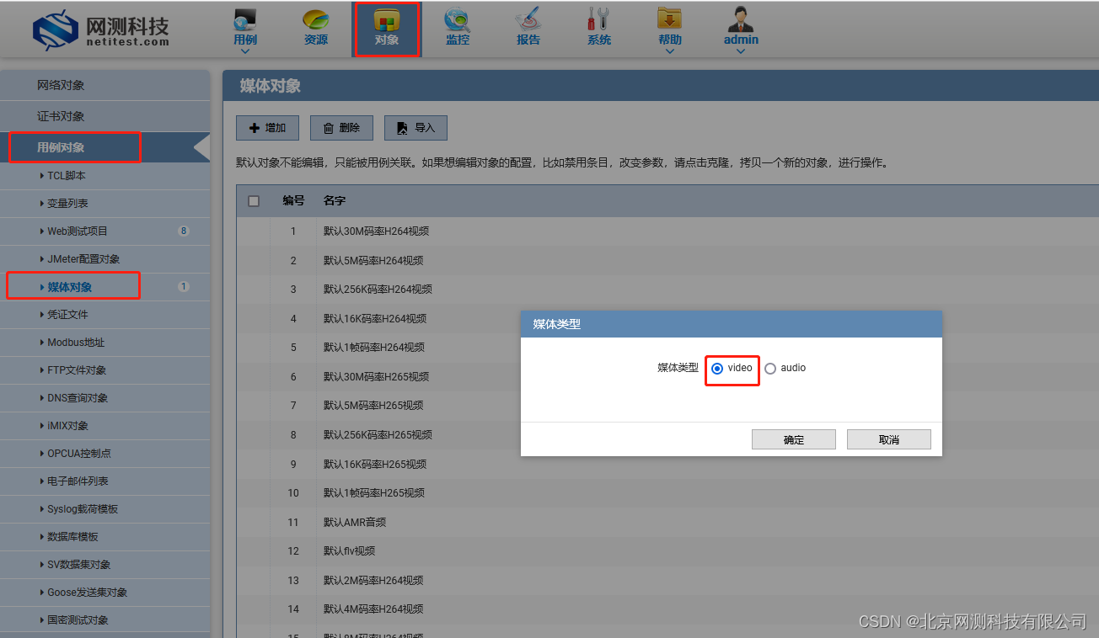
Task: Open the 帮助 help icon
Action: pyautogui.click(x=670, y=19)
